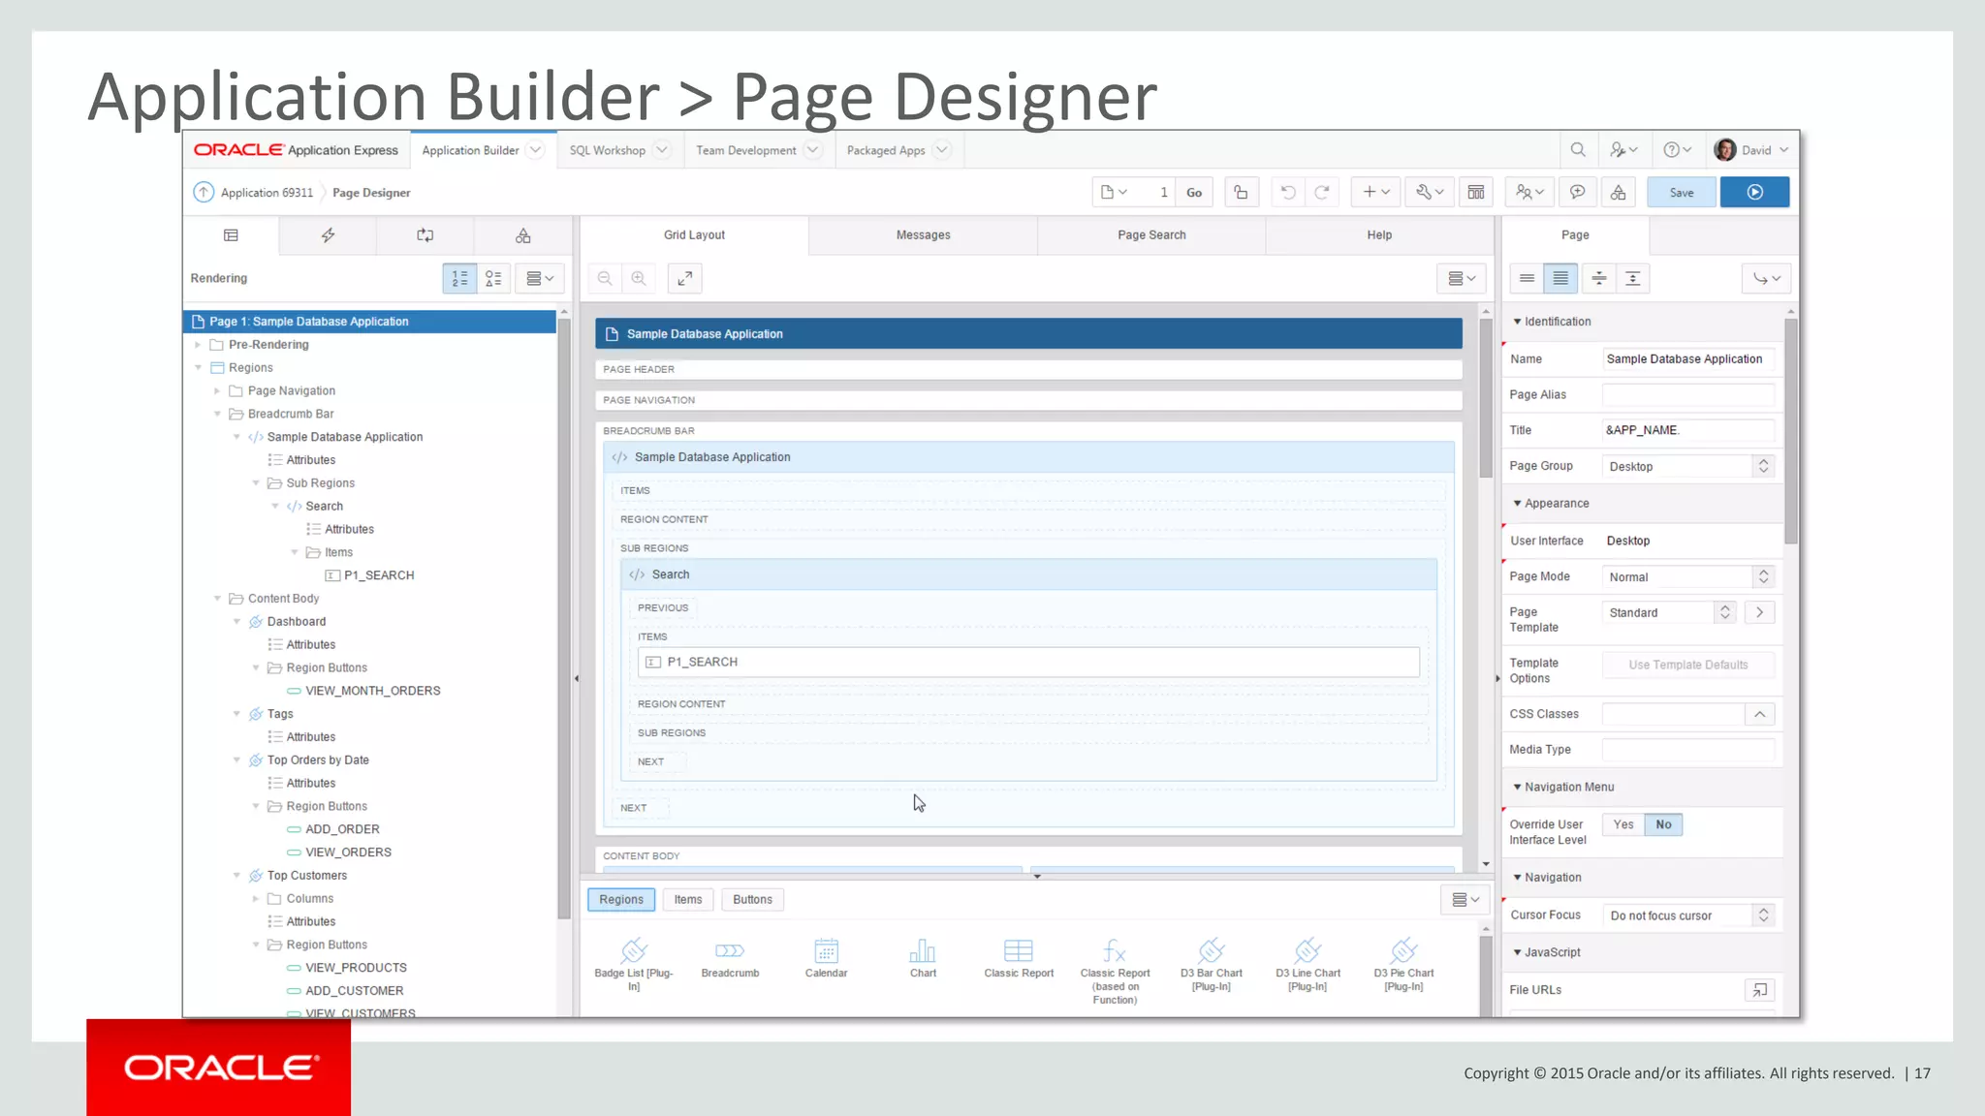This screenshot has width=1985, height=1116.
Task: Click the Show Common properties icon
Action: click(x=1527, y=278)
